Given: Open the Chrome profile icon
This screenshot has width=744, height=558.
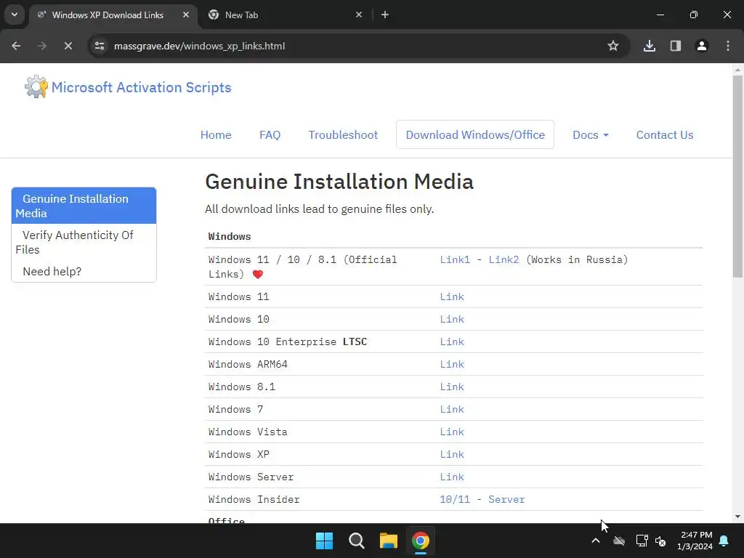Looking at the screenshot, I should (x=702, y=46).
